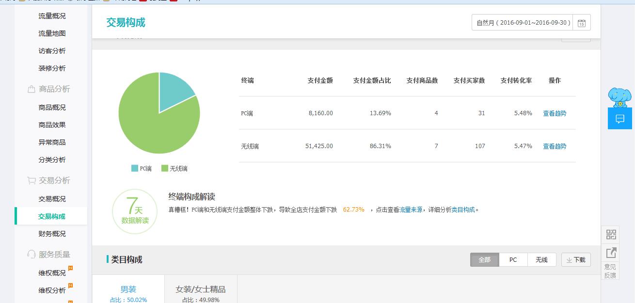This screenshot has height=303, width=635.
Task: Switch category filter to 无线
Action: point(541,260)
